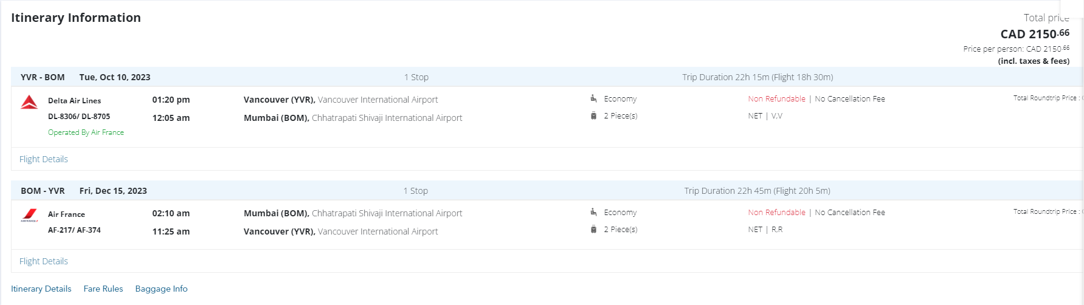1084x305 pixels.
Task: Click flight number DL-8306/ DL-8705
Action: [79, 116]
